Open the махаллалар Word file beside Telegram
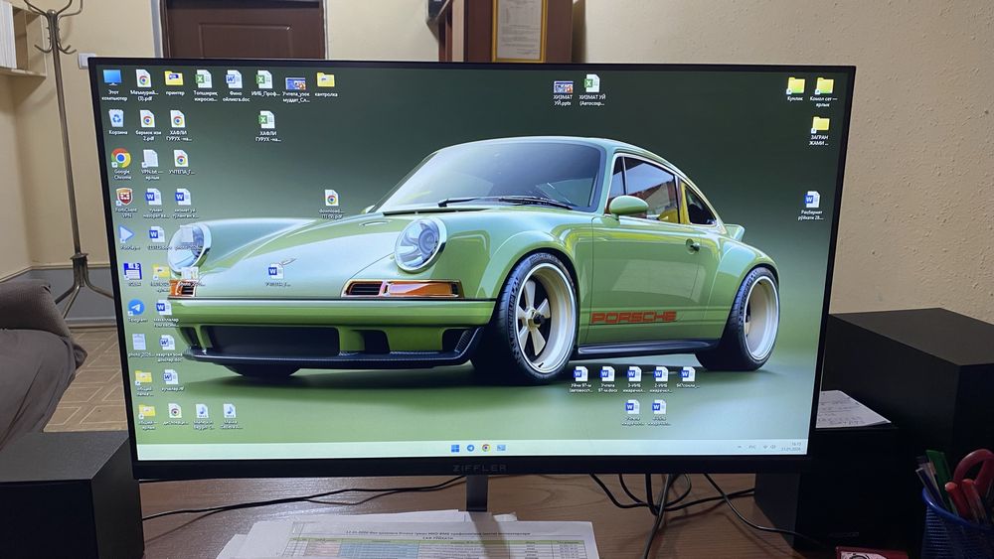This screenshot has width=994, height=559. point(164,313)
